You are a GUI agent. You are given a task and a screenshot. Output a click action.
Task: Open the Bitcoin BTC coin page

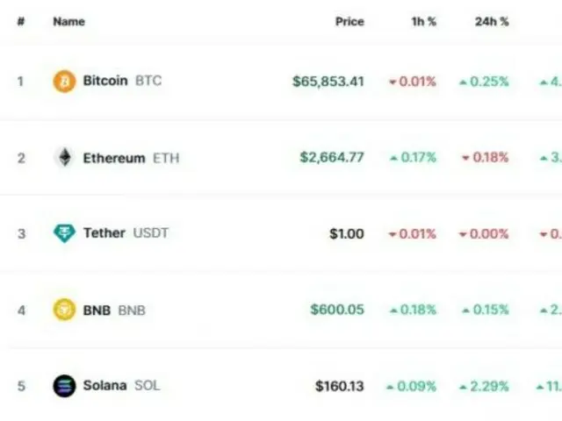tap(122, 81)
